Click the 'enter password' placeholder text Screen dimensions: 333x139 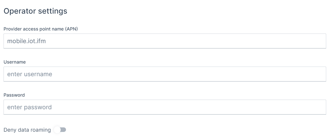point(29,107)
